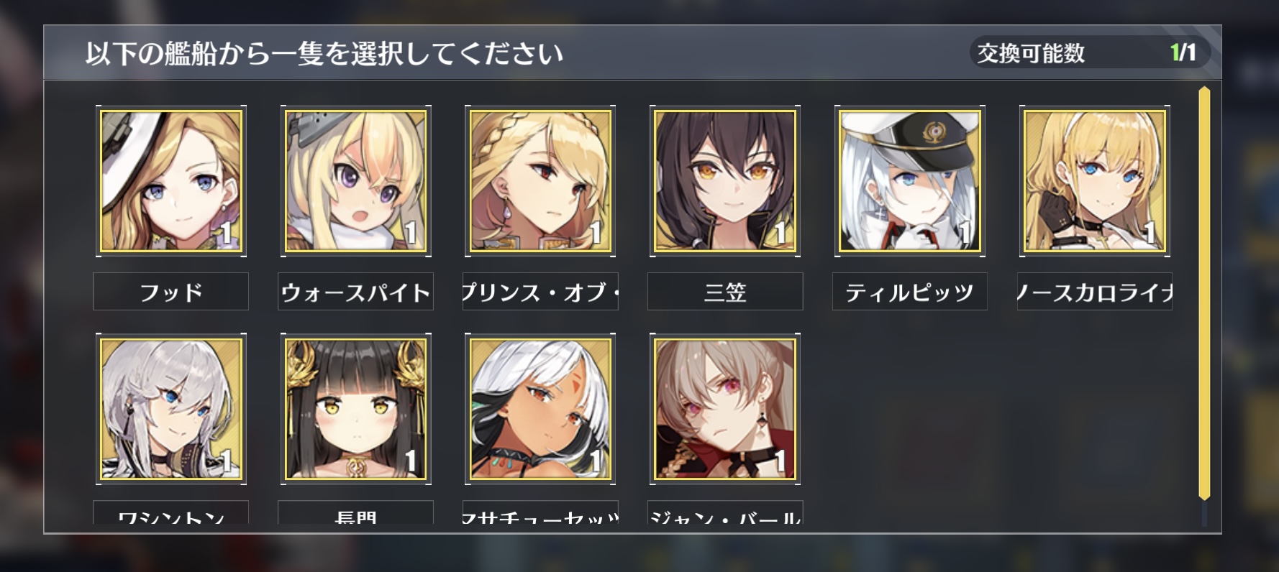Select the ノースカロライナ ship portrait
Viewport: 1279px width, 572px height.
coord(1095,181)
